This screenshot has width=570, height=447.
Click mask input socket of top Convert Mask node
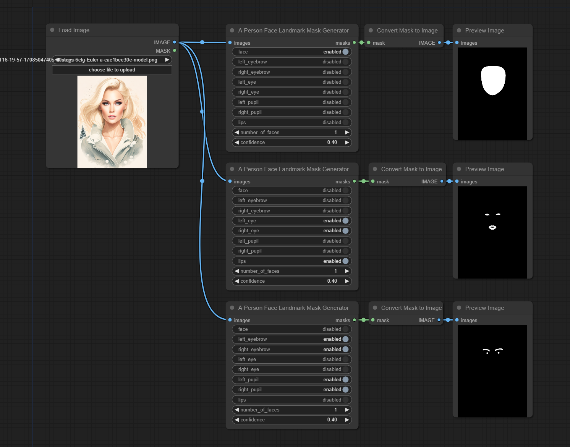[x=369, y=43]
